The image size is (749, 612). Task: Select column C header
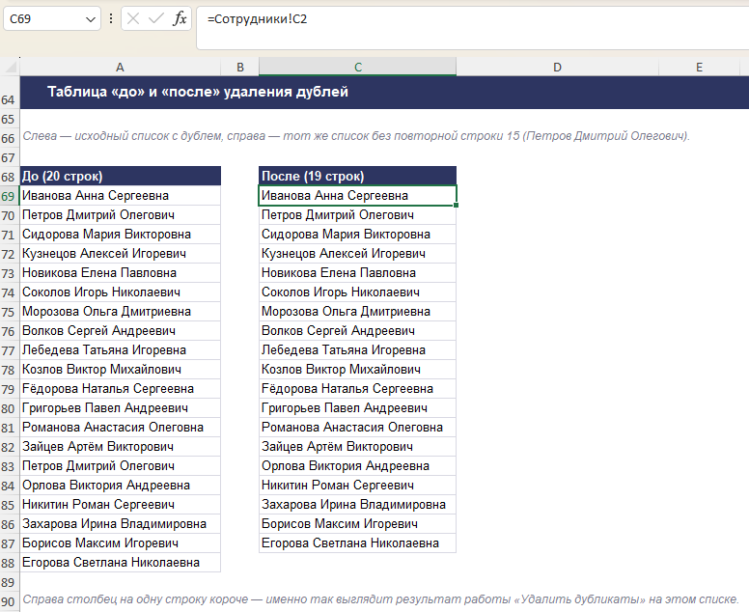pyautogui.click(x=358, y=68)
